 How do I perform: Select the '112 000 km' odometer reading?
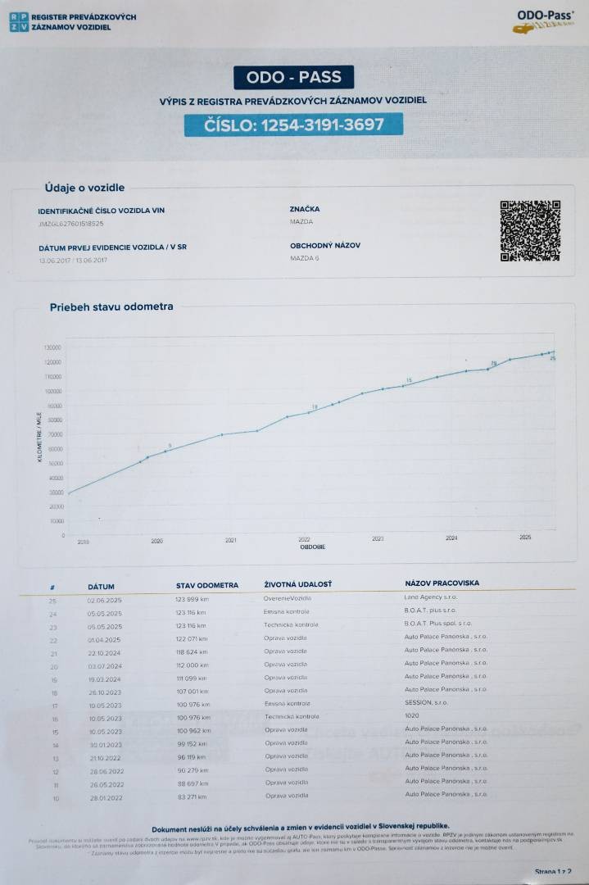click(193, 665)
